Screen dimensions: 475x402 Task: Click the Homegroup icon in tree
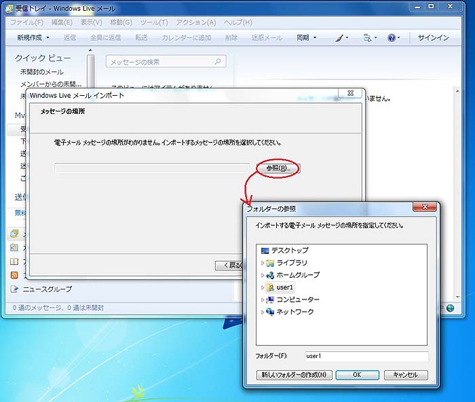[270, 275]
